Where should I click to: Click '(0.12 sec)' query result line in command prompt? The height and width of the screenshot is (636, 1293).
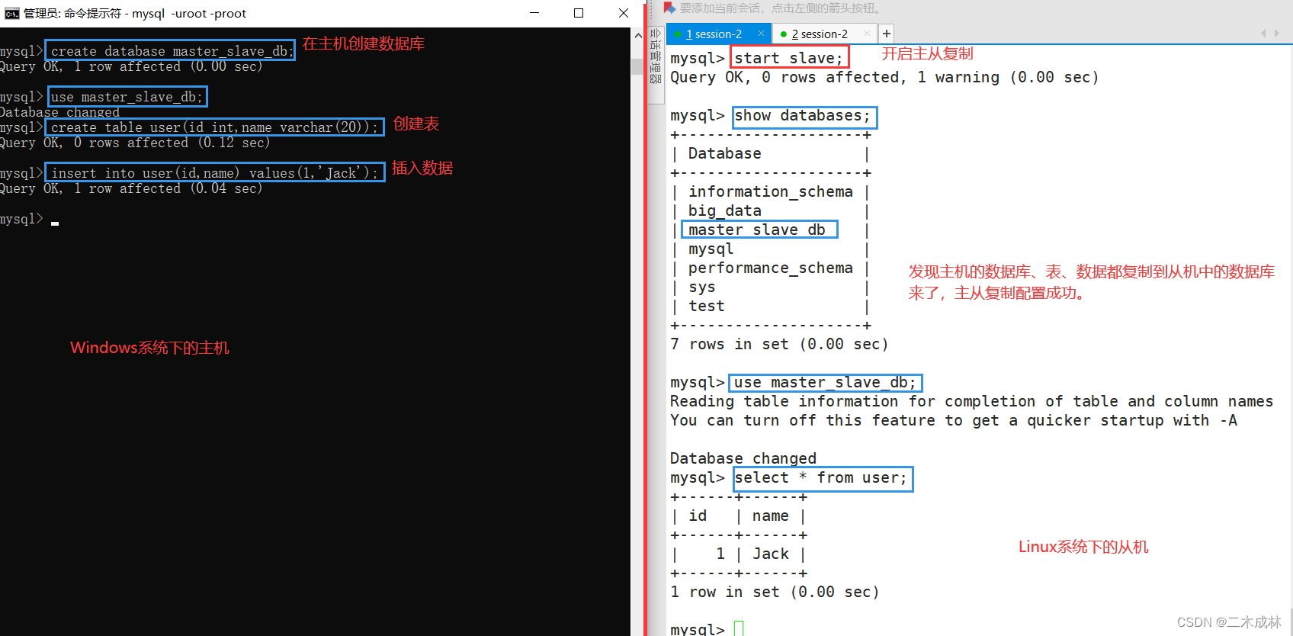pos(135,143)
